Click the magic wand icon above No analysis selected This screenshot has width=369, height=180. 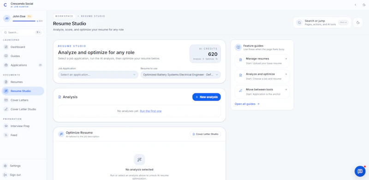(139, 160)
